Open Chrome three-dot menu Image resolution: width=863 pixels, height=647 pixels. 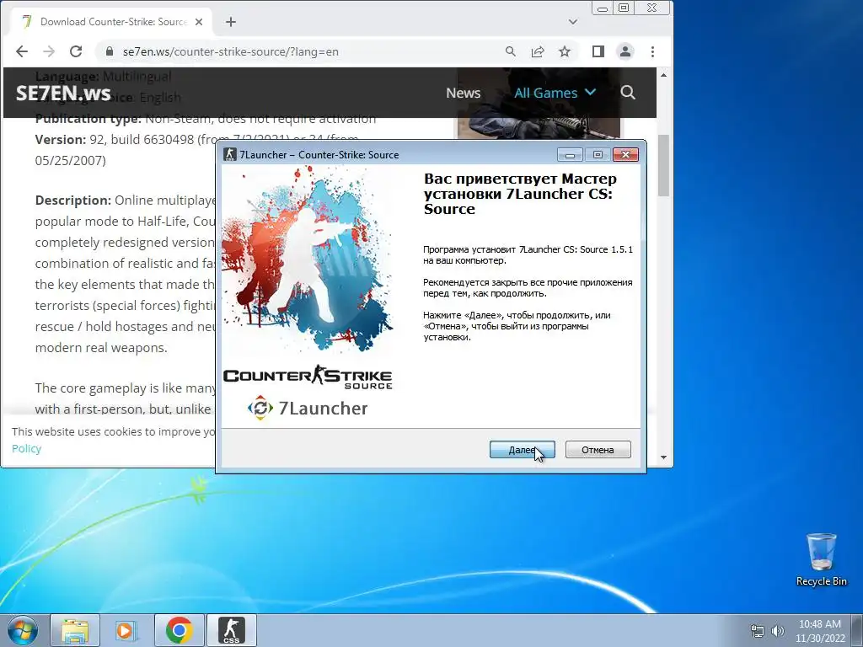pyautogui.click(x=653, y=51)
